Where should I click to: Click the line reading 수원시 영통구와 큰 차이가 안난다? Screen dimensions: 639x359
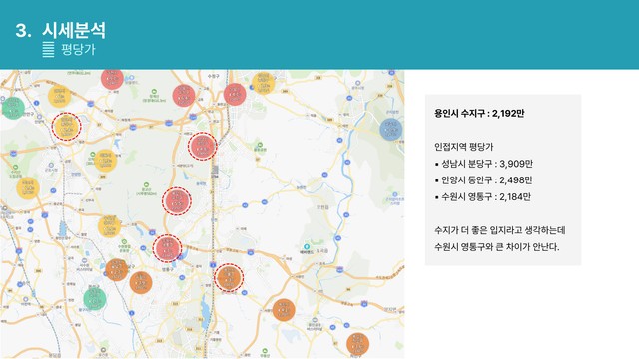[x=497, y=247]
